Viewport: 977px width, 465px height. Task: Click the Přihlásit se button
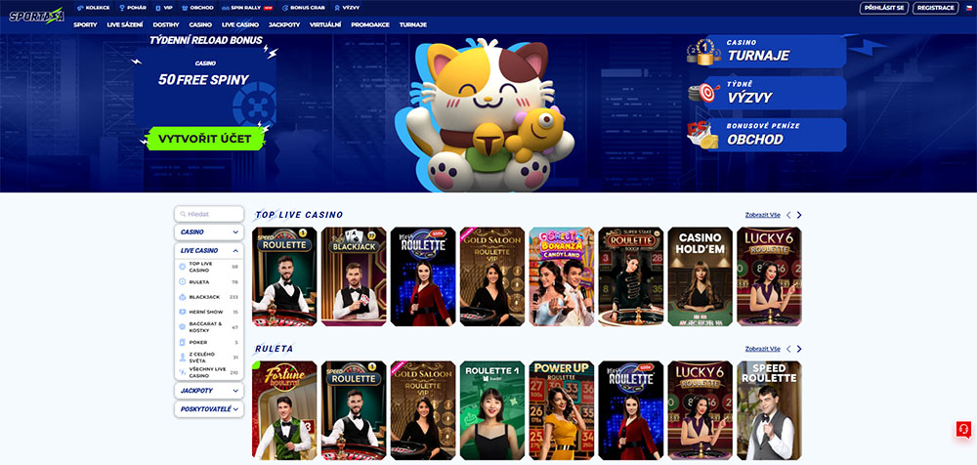(x=883, y=8)
